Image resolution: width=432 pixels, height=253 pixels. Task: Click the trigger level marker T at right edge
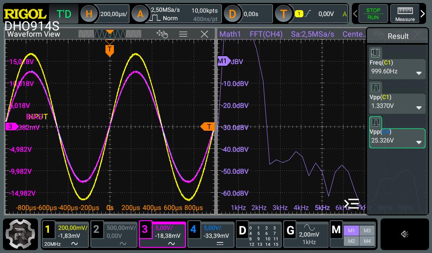[207, 126]
